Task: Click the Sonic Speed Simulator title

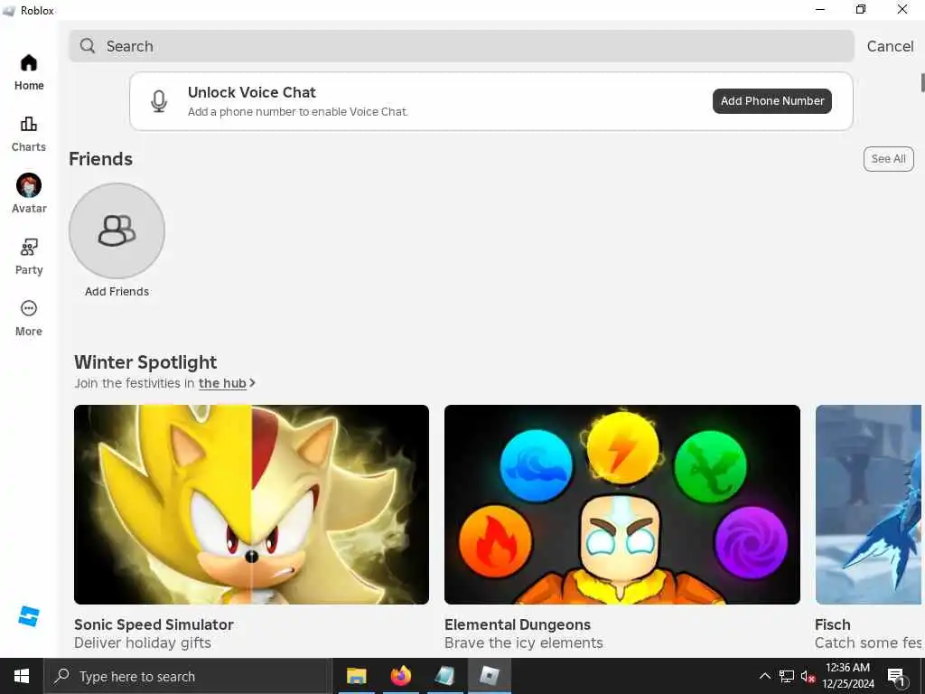Action: tap(154, 624)
